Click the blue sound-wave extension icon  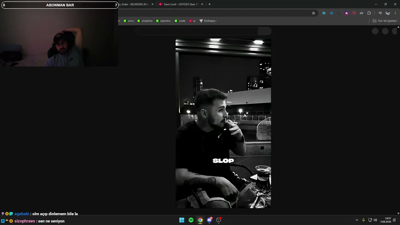331,13
